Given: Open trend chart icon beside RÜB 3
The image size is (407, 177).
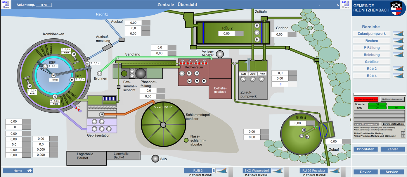Looking at the screenshot, I should pyautogui.click(x=221, y=171).
